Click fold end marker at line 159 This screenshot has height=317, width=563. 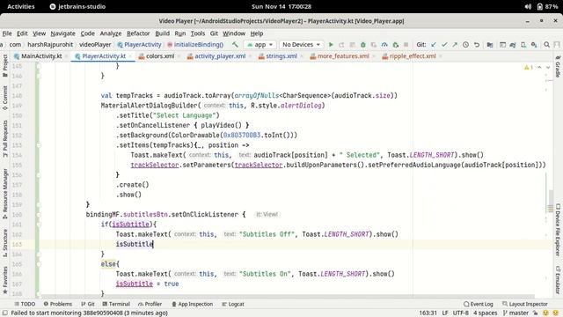(x=39, y=204)
